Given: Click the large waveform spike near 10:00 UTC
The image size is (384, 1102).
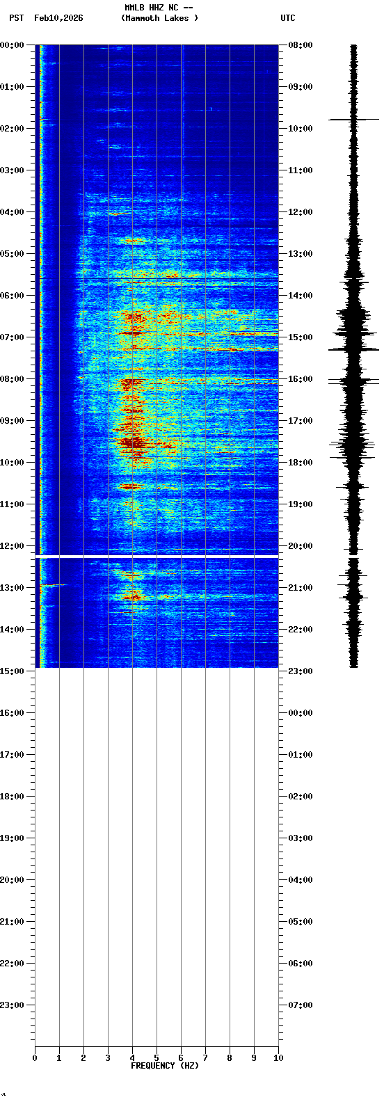Looking at the screenshot, I should point(353,120).
